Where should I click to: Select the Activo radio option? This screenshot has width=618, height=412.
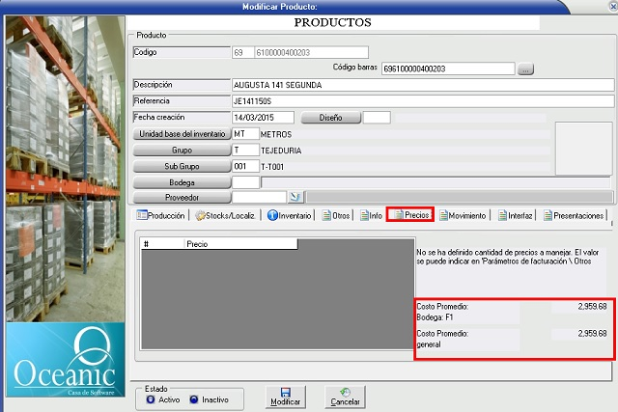click(x=150, y=398)
